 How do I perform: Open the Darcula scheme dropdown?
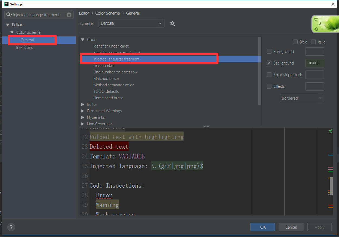[131, 23]
